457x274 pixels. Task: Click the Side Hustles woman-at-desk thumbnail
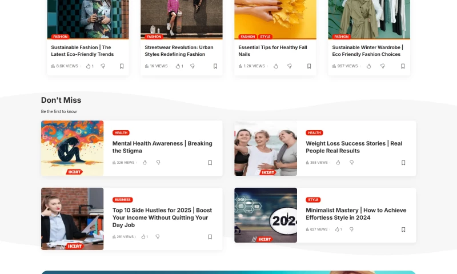tap(72, 219)
